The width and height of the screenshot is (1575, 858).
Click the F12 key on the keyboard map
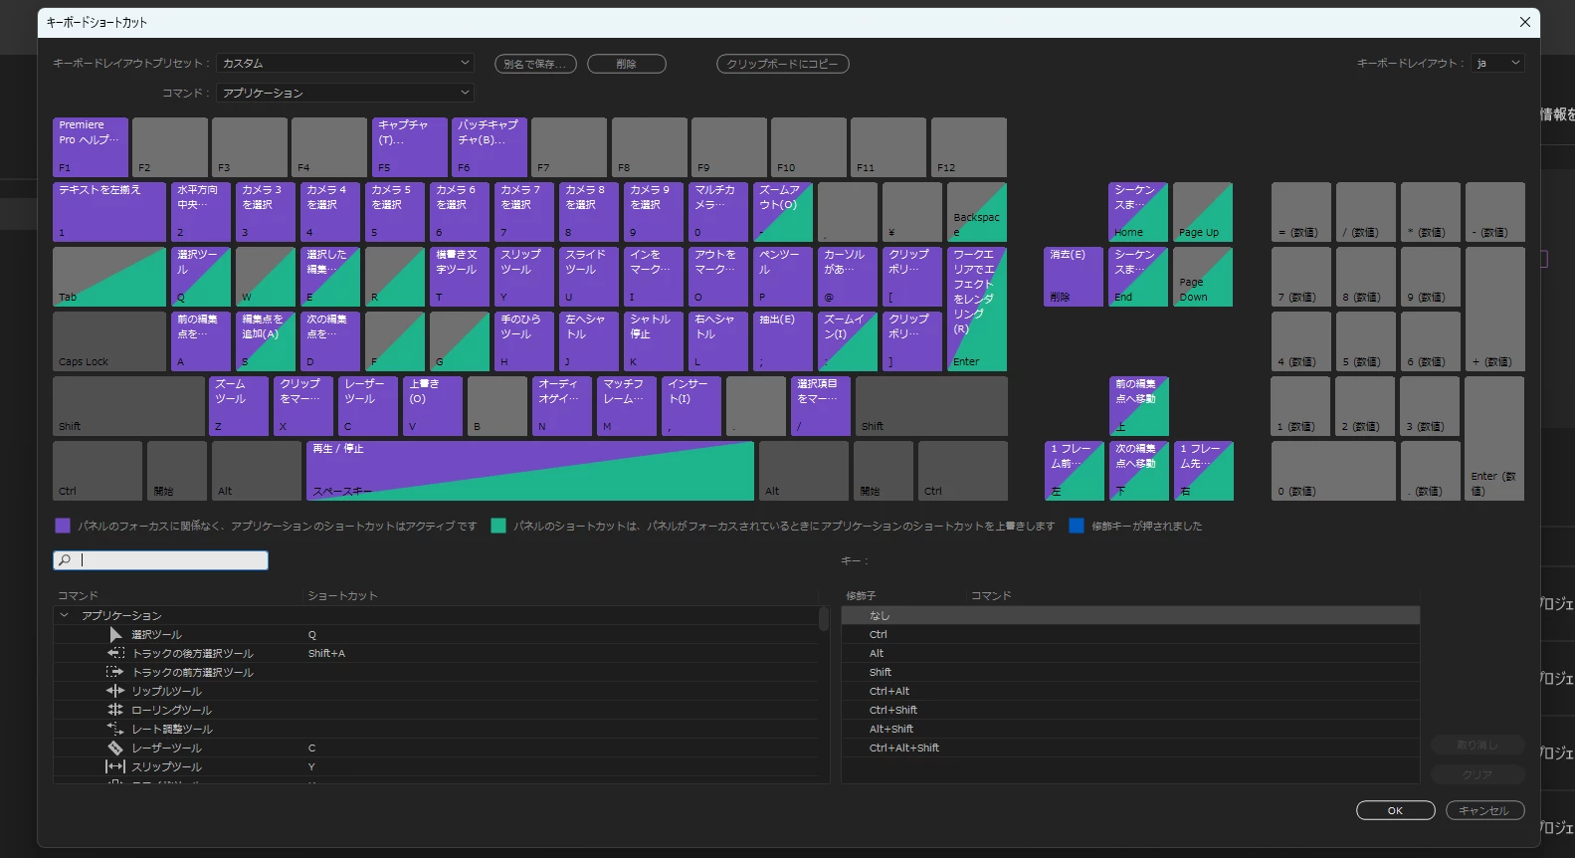click(969, 147)
